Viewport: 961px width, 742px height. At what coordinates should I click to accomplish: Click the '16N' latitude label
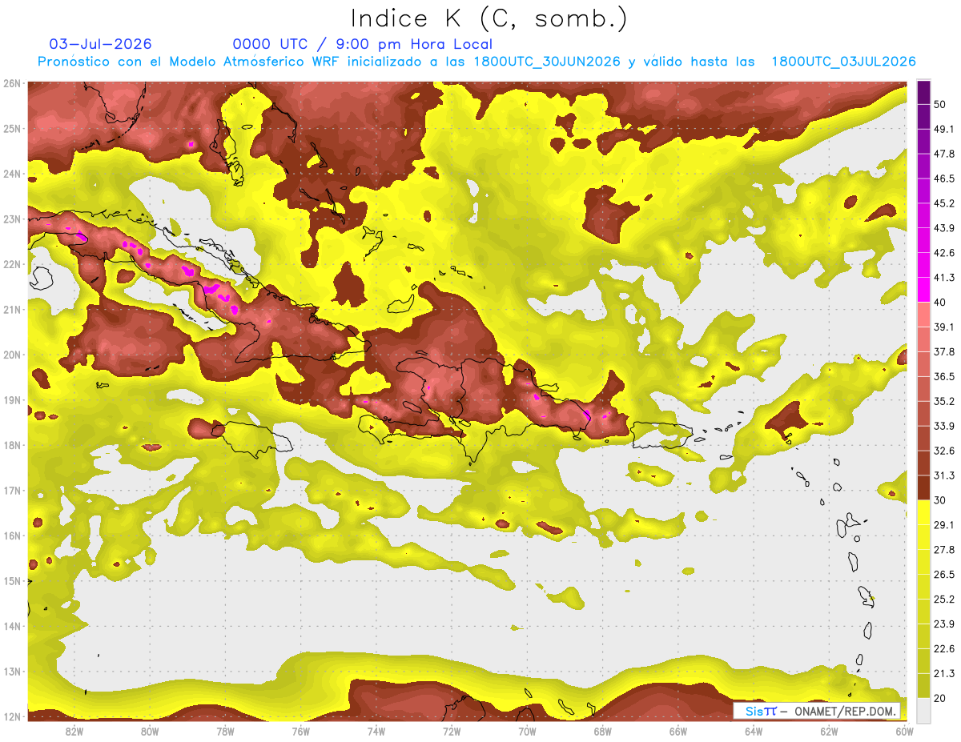12,535
